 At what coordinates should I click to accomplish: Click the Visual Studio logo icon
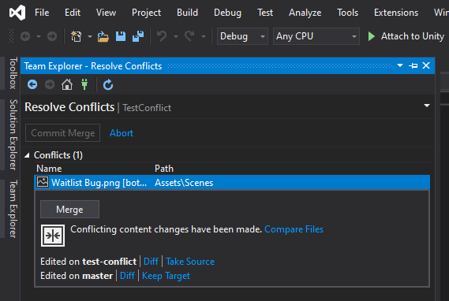coord(17,13)
